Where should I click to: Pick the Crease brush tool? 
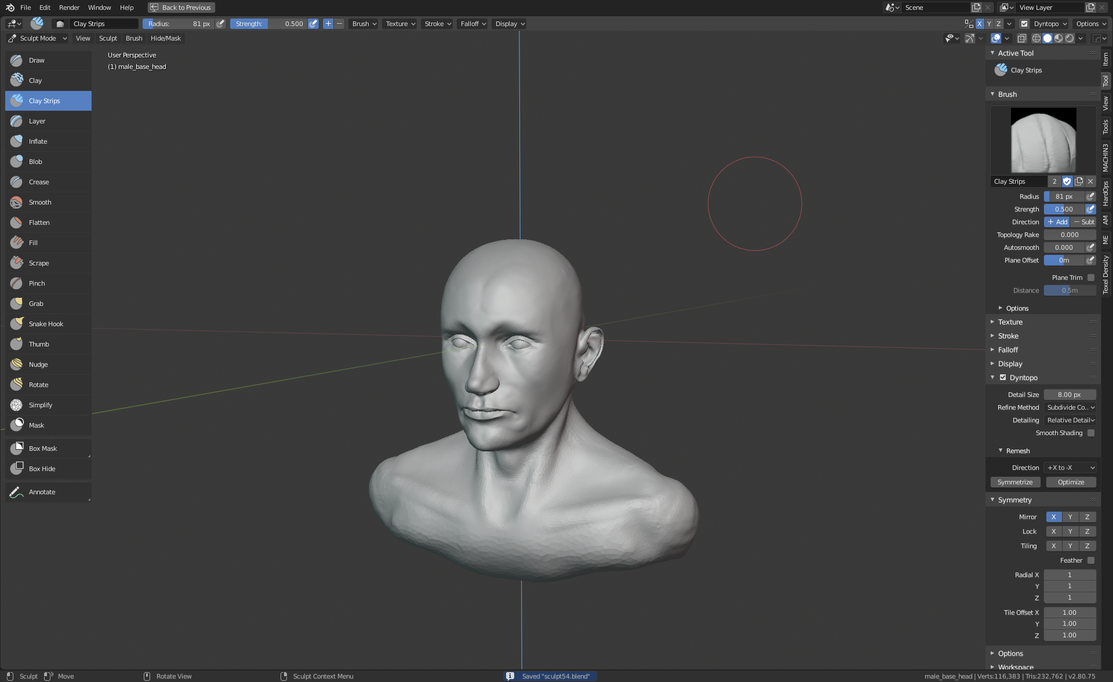coord(39,182)
